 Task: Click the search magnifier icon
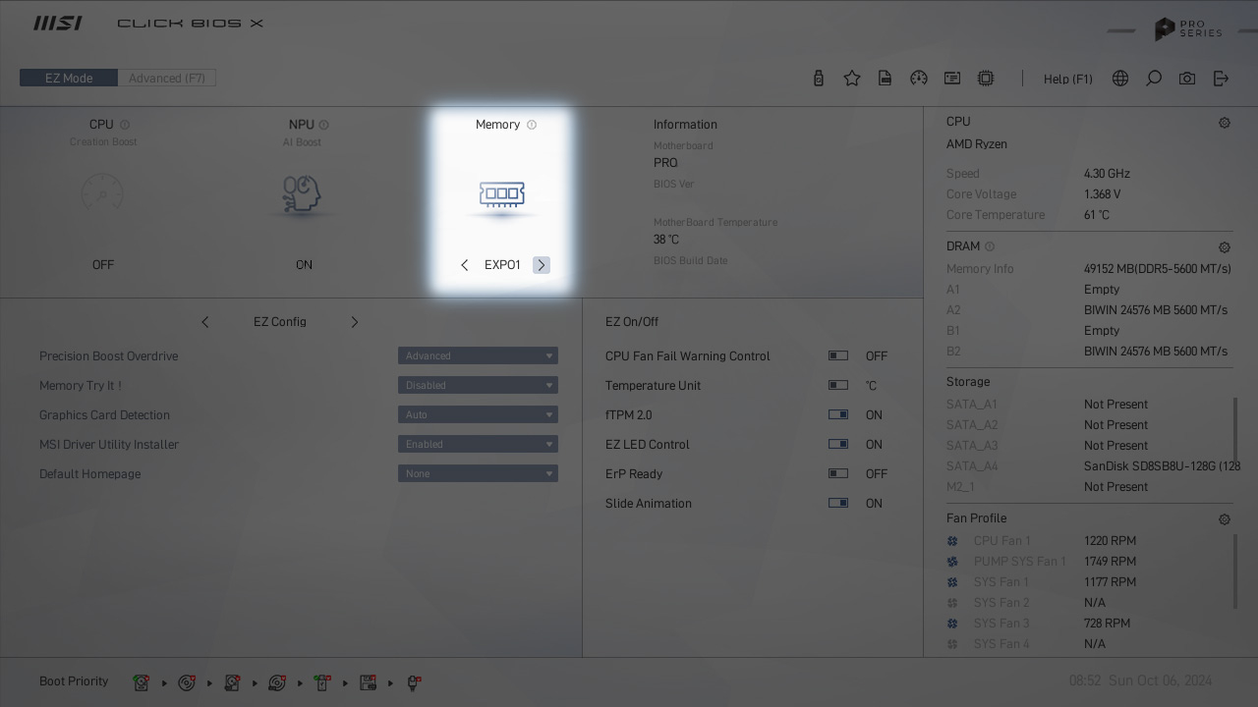click(x=1154, y=79)
